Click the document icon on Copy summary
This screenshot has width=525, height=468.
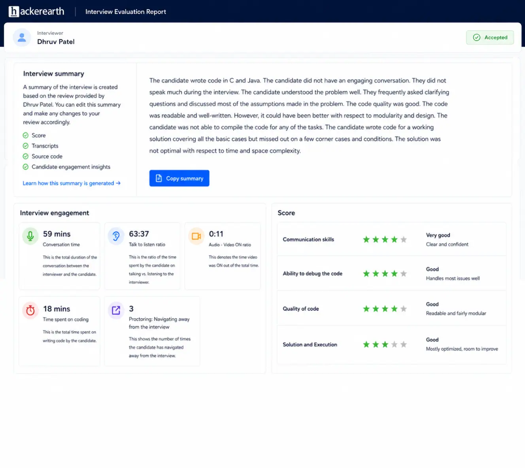[x=159, y=178]
